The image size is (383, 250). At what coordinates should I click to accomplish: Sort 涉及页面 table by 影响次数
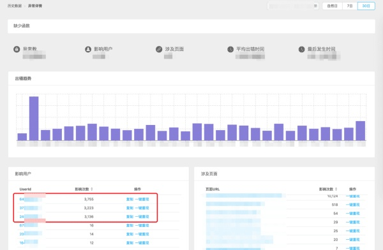(x=336, y=189)
